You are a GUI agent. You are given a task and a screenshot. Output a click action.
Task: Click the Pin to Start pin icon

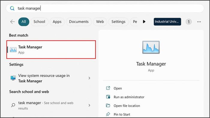coord(108,114)
